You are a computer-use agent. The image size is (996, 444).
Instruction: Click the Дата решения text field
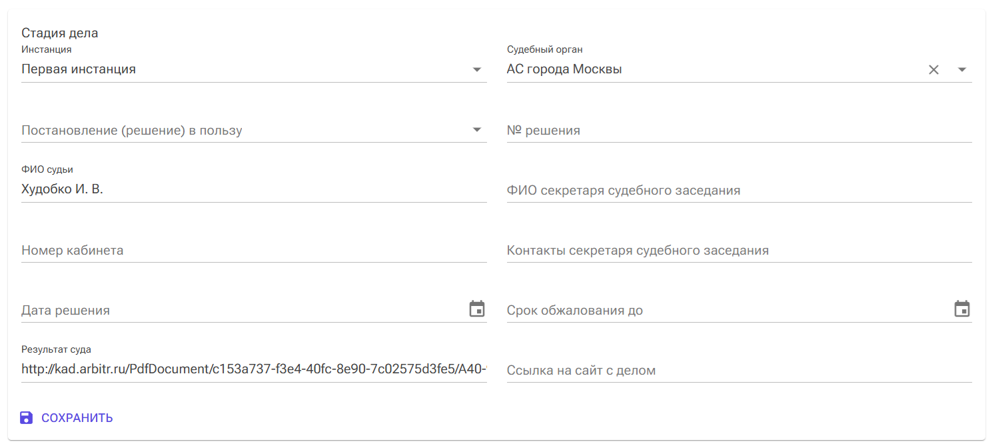pyautogui.click(x=240, y=311)
